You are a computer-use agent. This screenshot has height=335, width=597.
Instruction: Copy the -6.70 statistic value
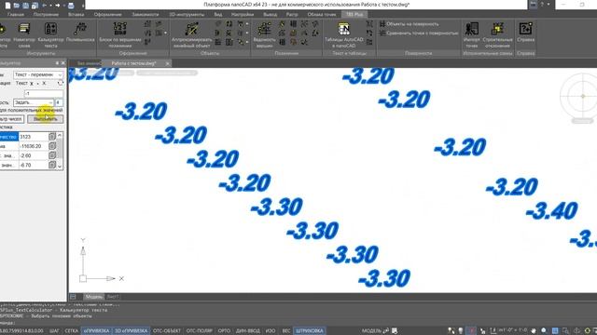click(x=52, y=165)
